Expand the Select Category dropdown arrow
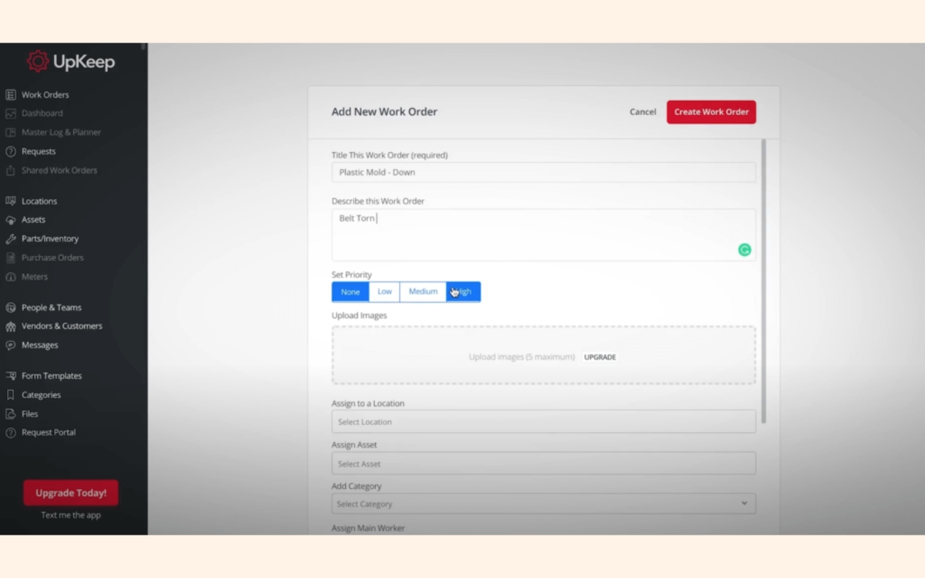925x578 pixels. coord(744,503)
